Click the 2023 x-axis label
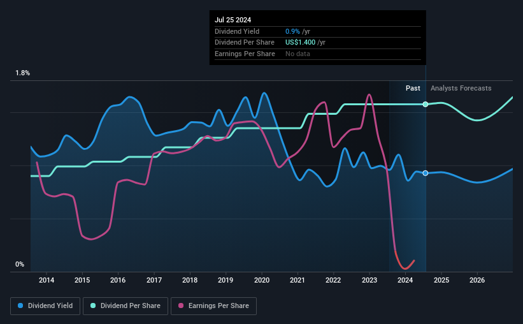 pos(369,280)
